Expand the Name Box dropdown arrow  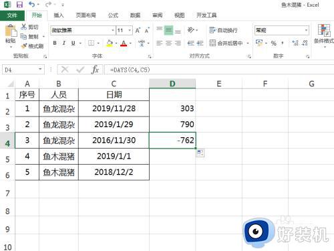[x=40, y=69]
